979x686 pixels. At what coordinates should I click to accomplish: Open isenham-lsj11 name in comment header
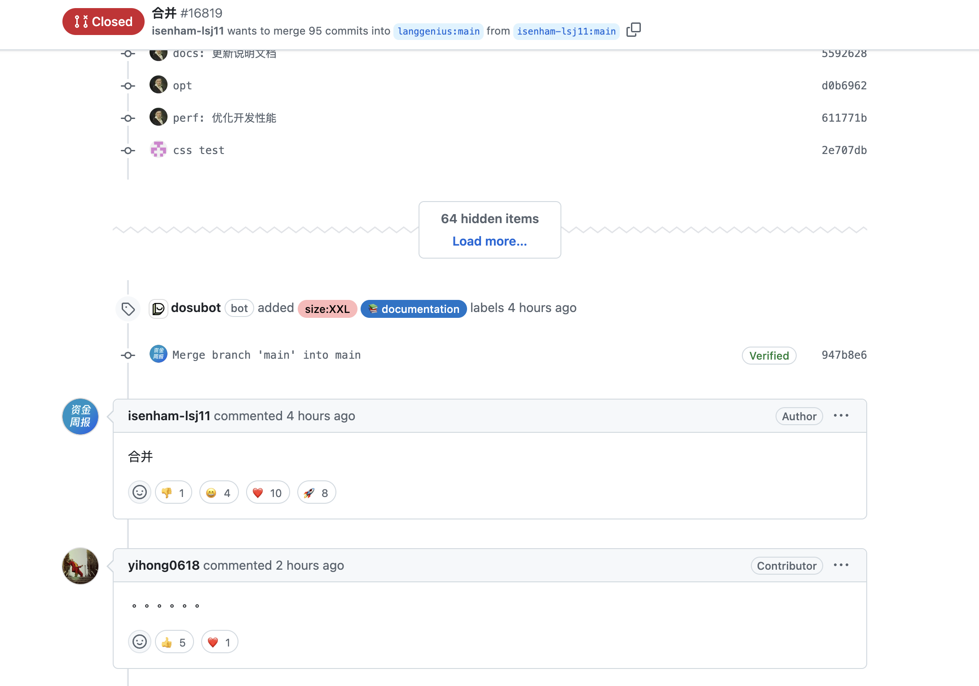[x=169, y=416]
